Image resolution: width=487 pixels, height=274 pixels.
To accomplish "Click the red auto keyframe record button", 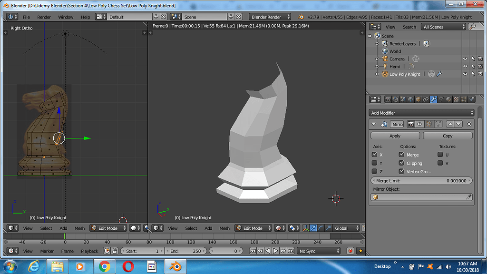I will click(x=351, y=251).
